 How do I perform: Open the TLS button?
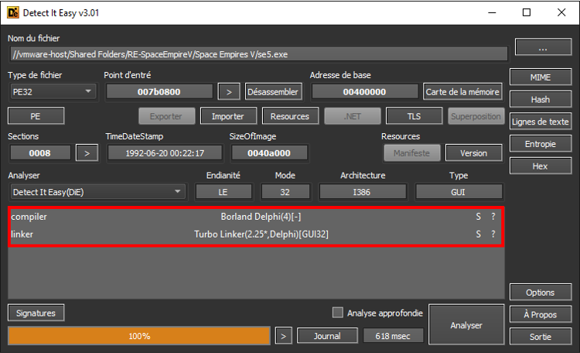[414, 116]
